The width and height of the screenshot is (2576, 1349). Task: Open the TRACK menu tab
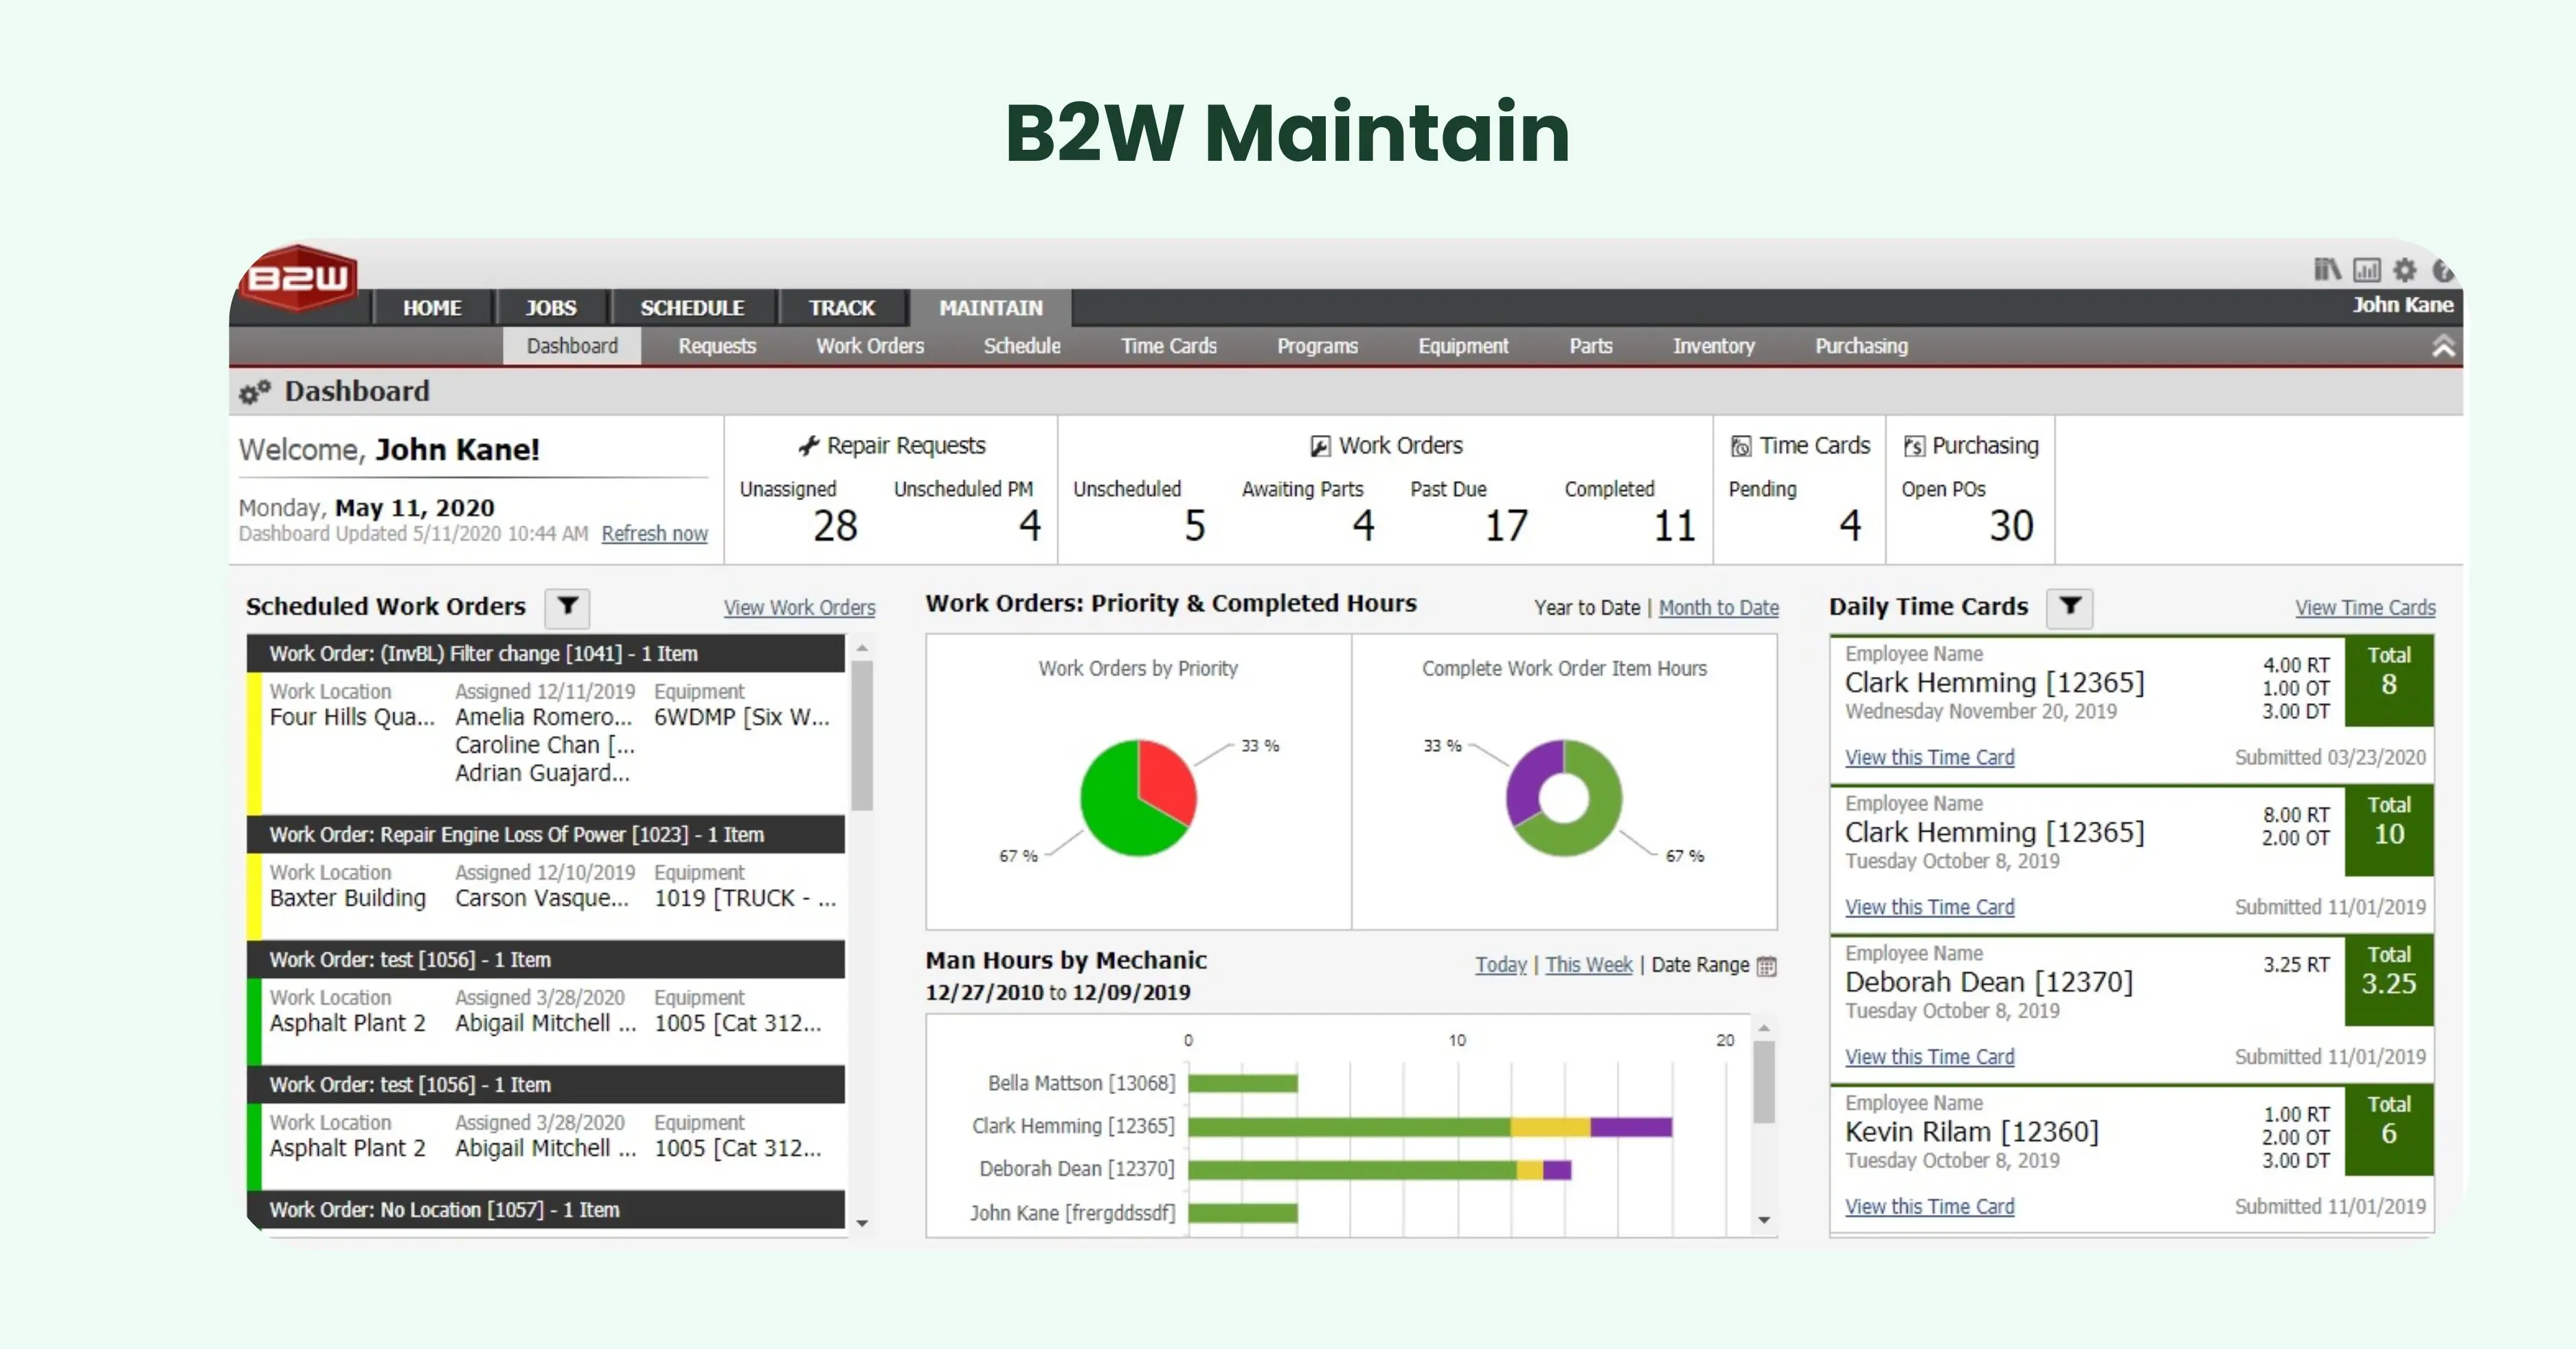[x=842, y=307]
